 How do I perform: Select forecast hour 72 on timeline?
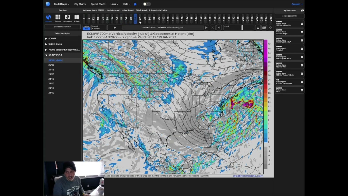click(x=140, y=19)
